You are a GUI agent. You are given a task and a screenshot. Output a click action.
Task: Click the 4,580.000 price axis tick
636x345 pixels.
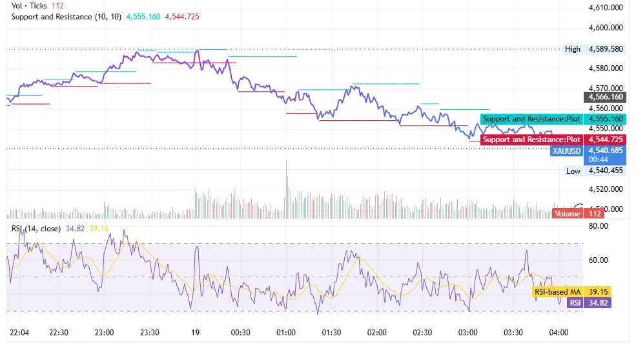click(606, 68)
